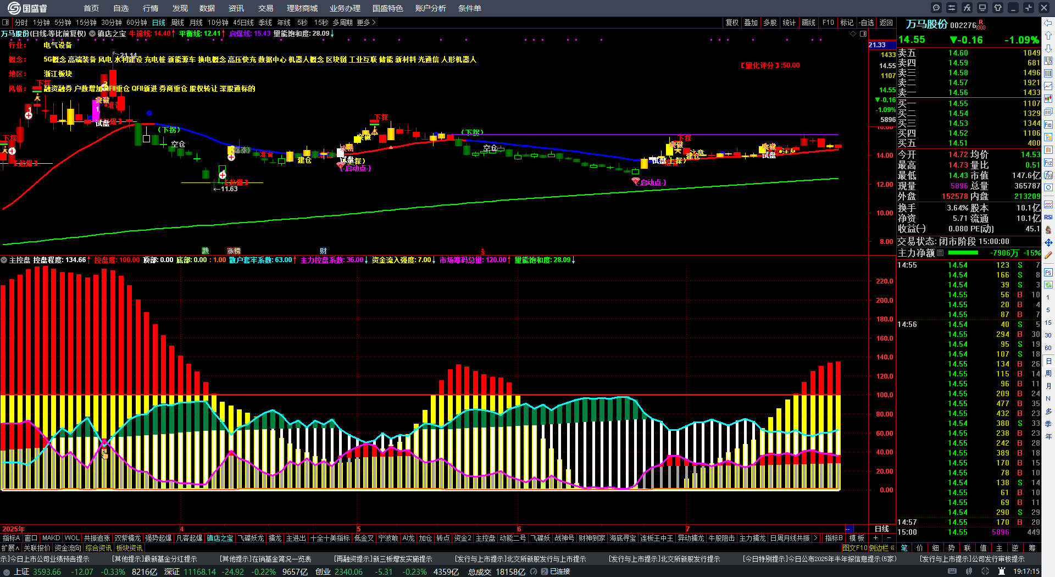Screen dimensions: 1055x577
Task: Click the red S dollar sidebar icon
Action: tap(1048, 230)
